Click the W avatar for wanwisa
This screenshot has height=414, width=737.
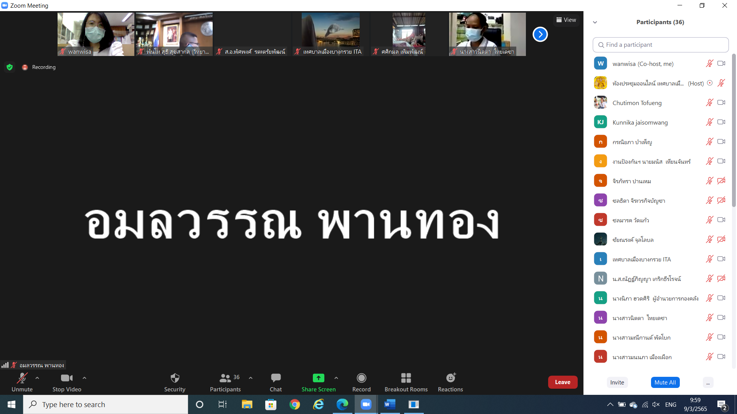pos(600,63)
